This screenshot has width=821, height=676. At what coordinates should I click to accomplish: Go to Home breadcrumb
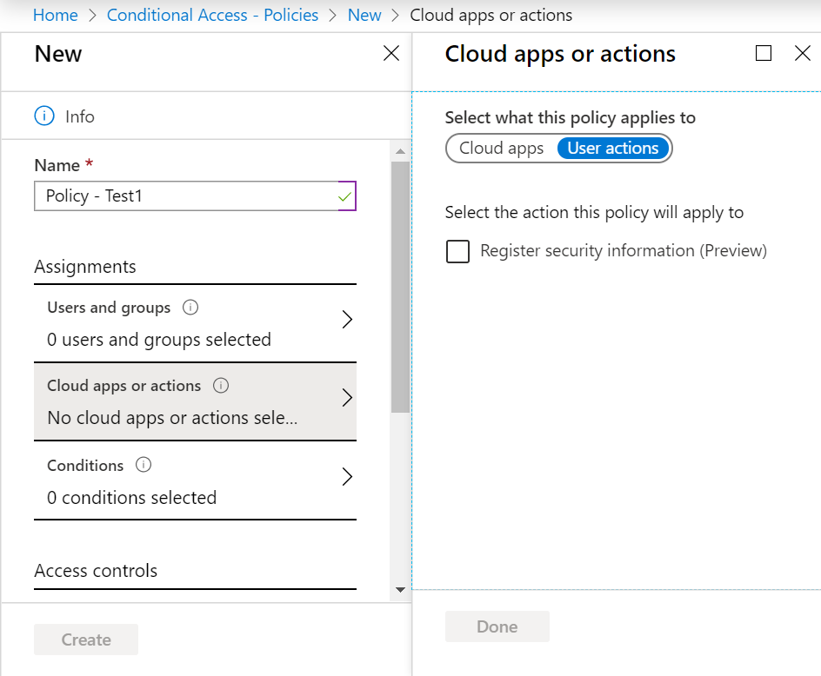coord(55,15)
